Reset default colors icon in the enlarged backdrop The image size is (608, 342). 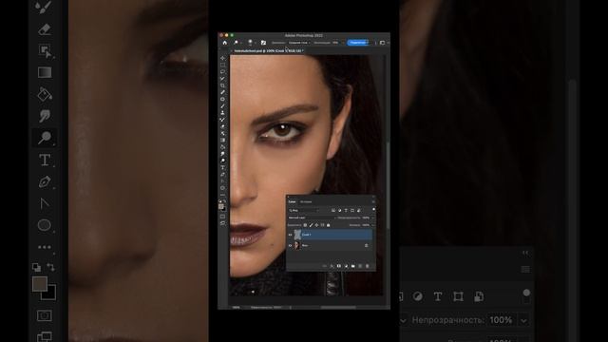coord(36,267)
